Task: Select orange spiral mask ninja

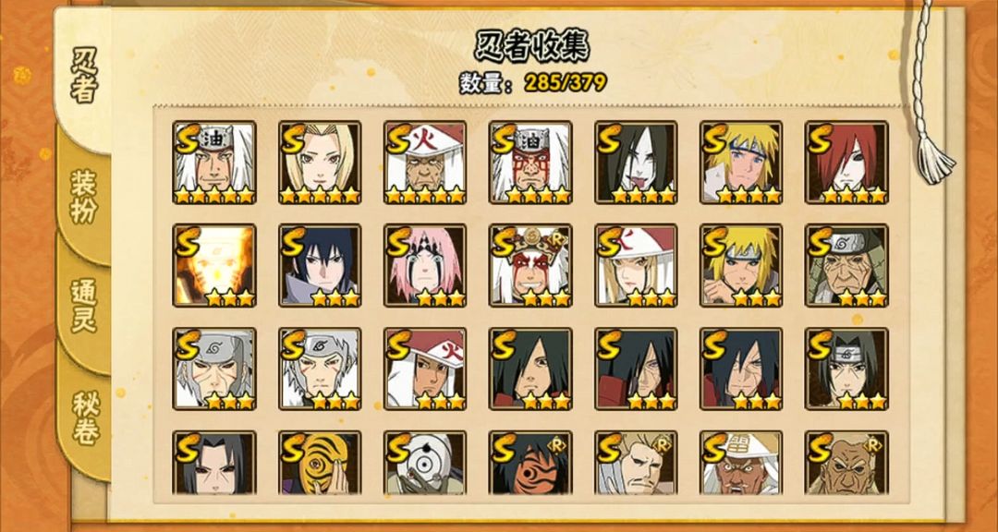Action: 320,464
